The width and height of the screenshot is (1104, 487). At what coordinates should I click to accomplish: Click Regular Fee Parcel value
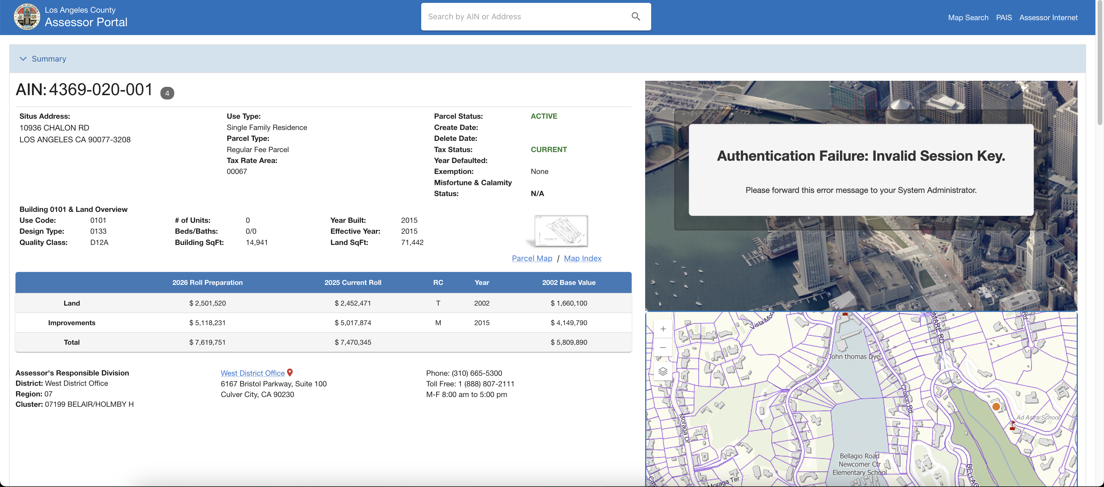point(258,149)
